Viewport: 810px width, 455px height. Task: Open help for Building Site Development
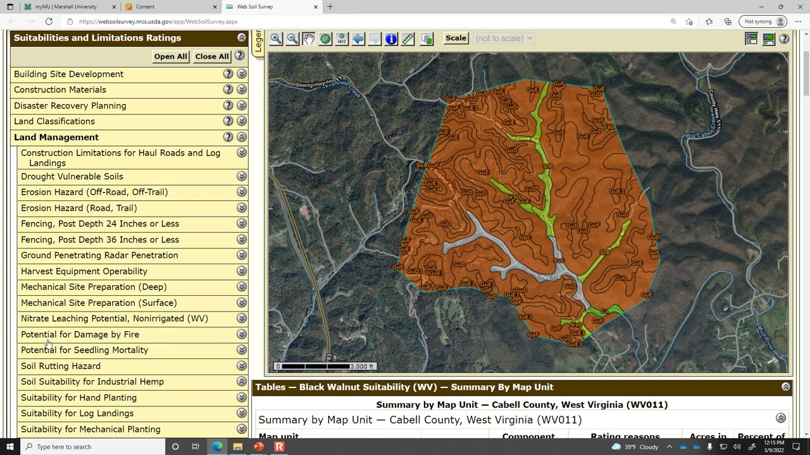tap(228, 74)
